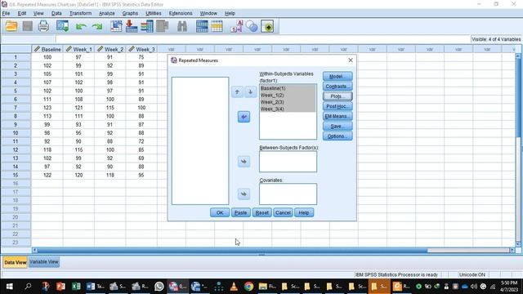Open the Window menu
Screen dimensions: 523x294
point(208,13)
